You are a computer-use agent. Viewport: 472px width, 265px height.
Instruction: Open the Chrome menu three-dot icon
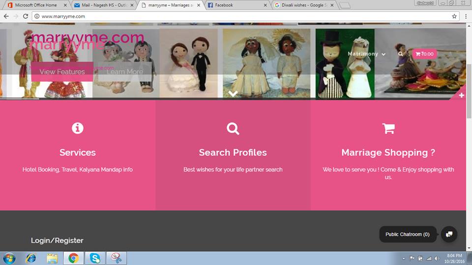[x=466, y=16]
